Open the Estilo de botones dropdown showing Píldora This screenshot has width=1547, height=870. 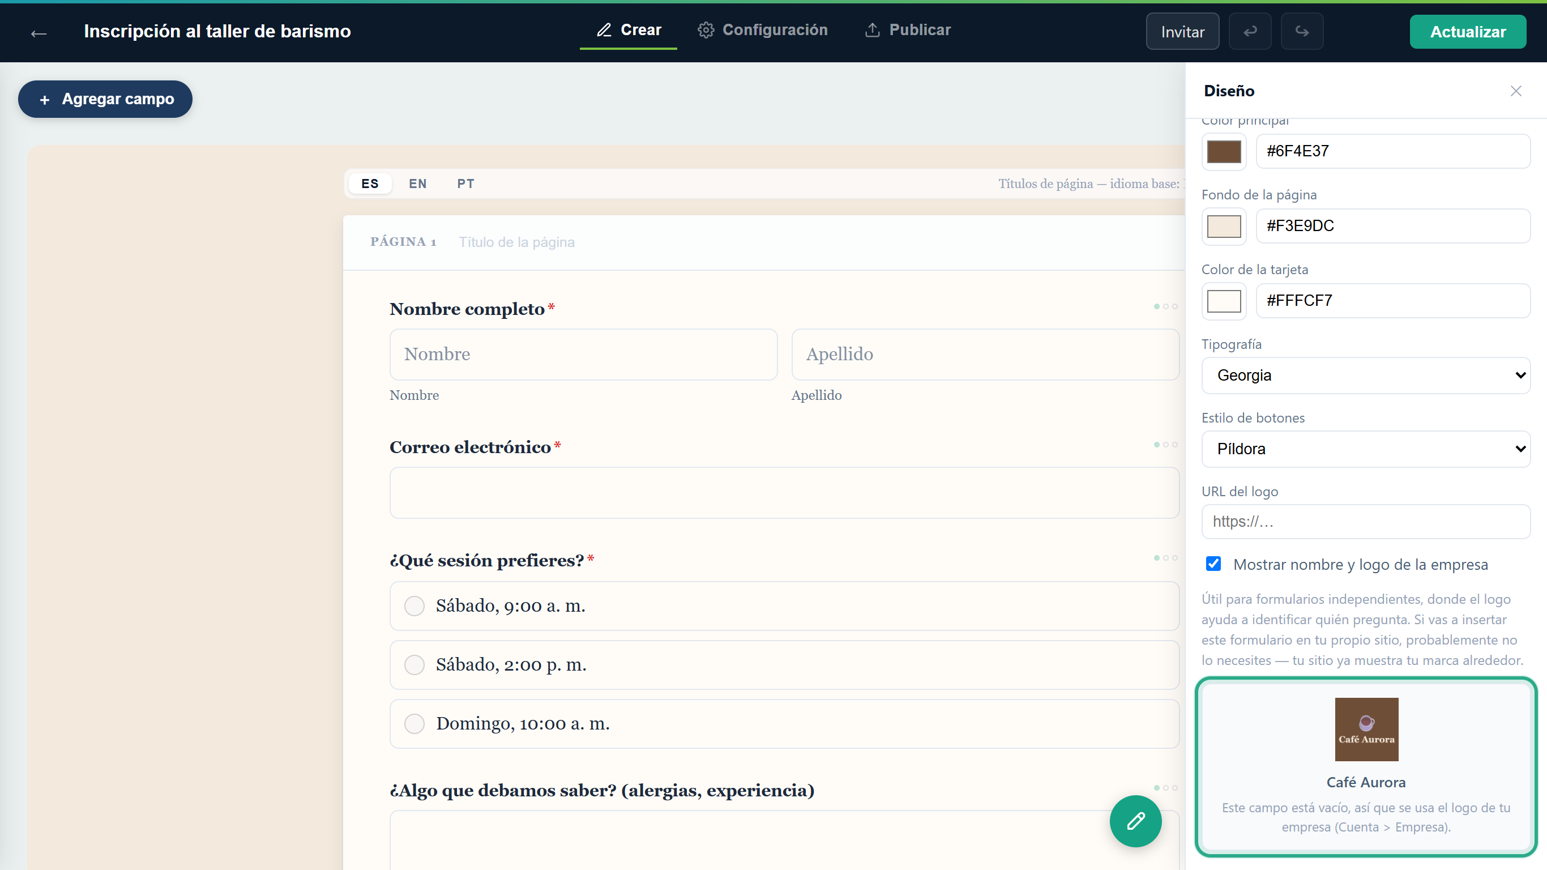coord(1366,449)
